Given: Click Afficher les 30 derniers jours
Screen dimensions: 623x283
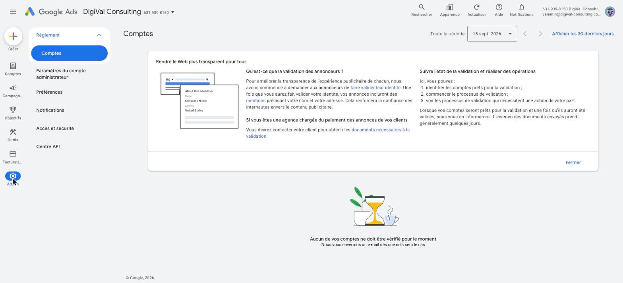Looking at the screenshot, I should [x=582, y=34].
